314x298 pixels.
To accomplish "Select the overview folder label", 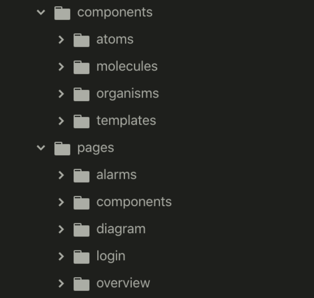I will pyautogui.click(x=123, y=283).
